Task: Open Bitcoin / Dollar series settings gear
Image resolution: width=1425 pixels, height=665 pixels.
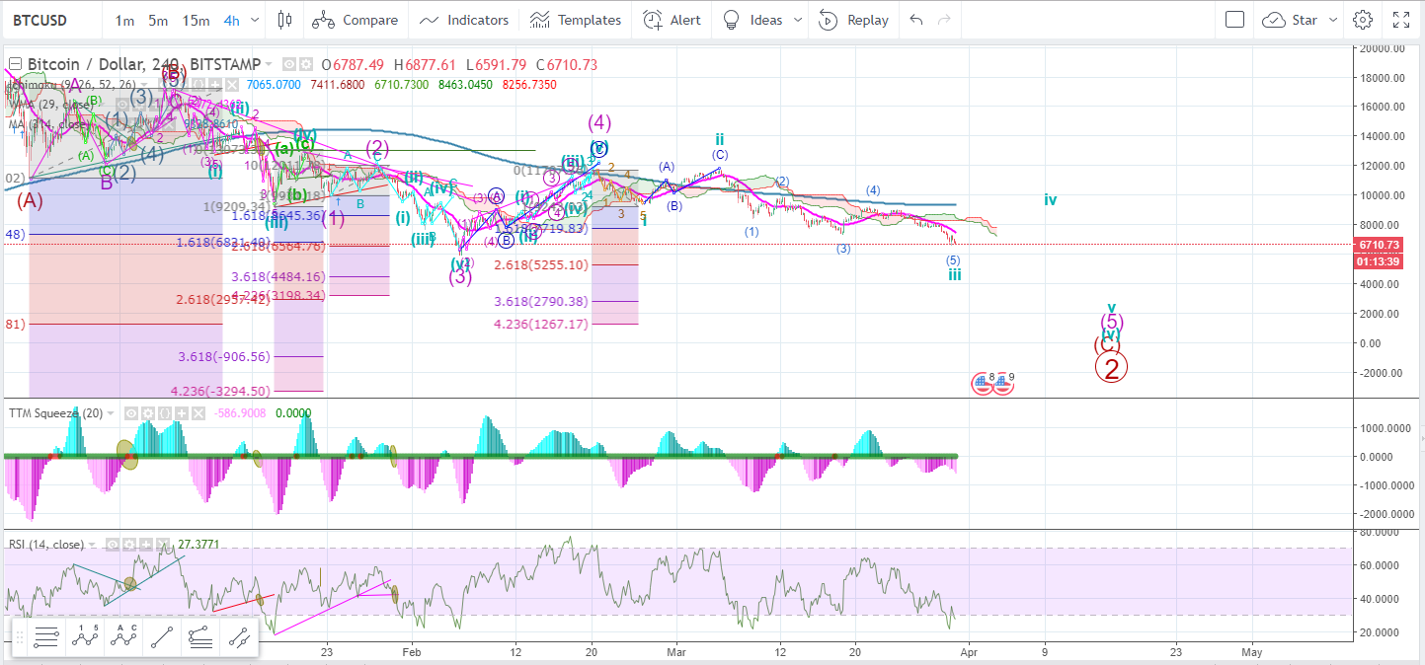Action: (x=306, y=64)
